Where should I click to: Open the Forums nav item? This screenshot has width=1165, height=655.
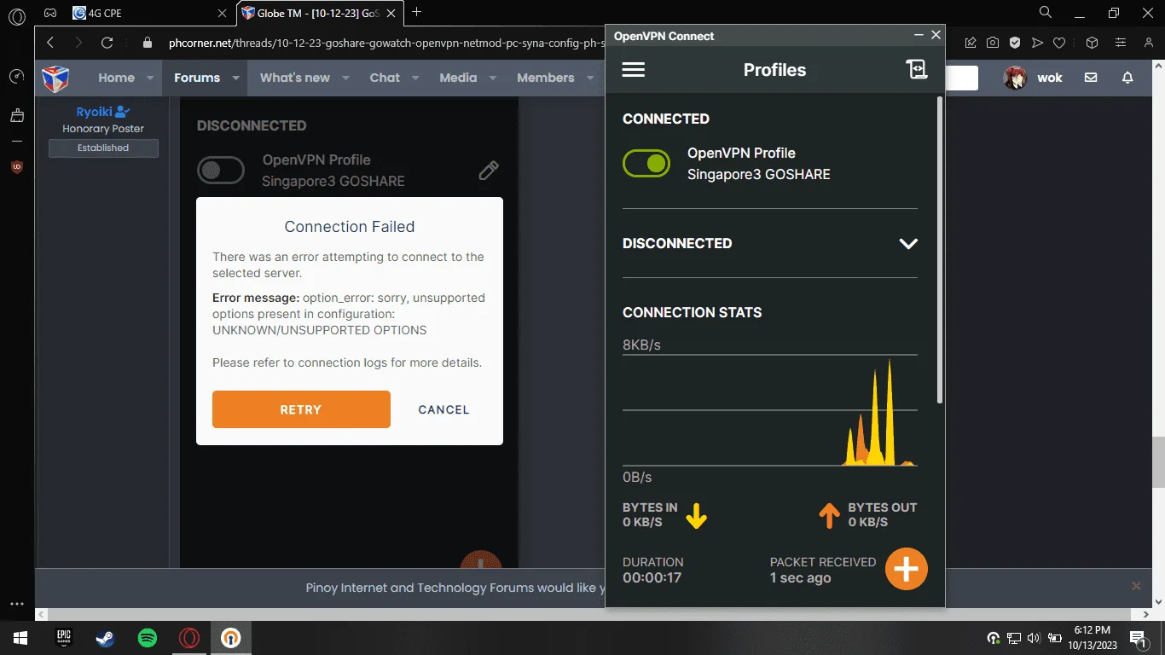[197, 78]
